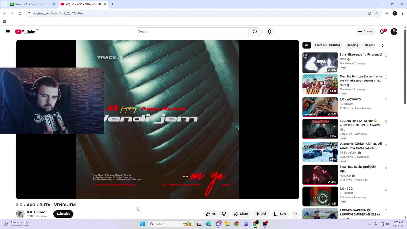407x229 pixels.
Task: Open ILOTHEGOAT channel name link
Action: [x=37, y=212]
